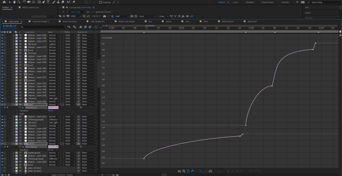The width and height of the screenshot is (342, 176).
Task: Expand layer 43 Adjust Layer 220 properties
Action: pos(14,35)
